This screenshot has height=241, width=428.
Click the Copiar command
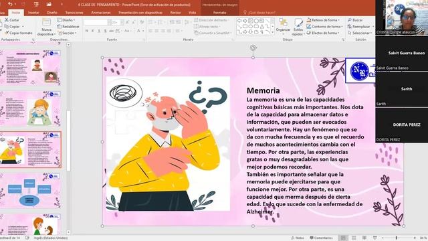click(x=14, y=27)
